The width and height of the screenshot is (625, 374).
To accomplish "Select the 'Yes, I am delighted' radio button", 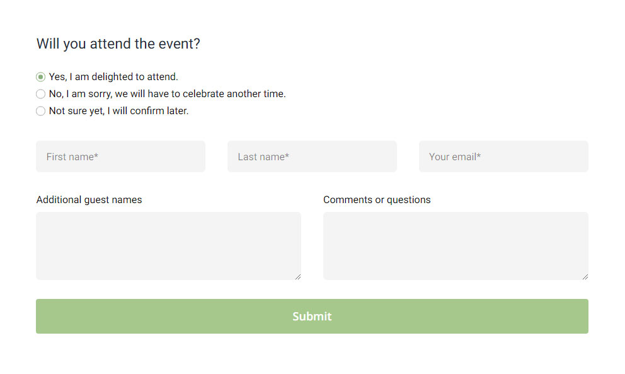I will click(41, 77).
